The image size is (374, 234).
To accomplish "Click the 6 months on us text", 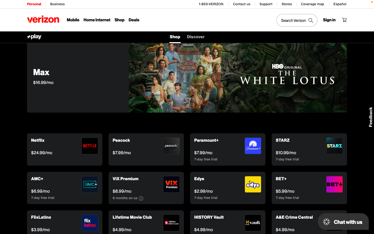I will [x=125, y=198].
